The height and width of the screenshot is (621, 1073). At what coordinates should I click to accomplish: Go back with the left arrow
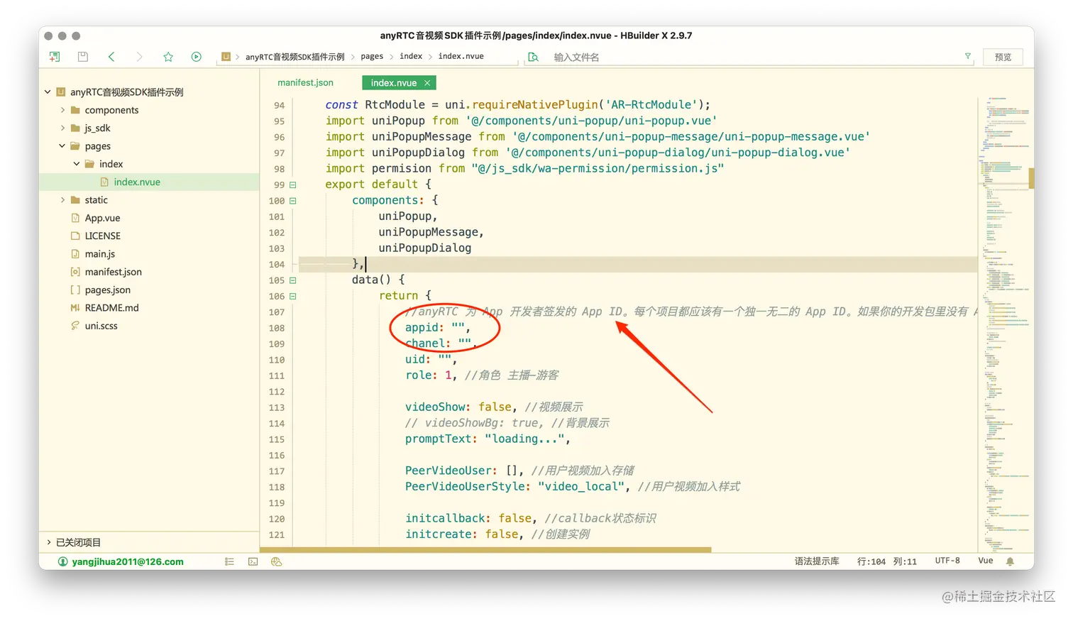click(x=111, y=57)
